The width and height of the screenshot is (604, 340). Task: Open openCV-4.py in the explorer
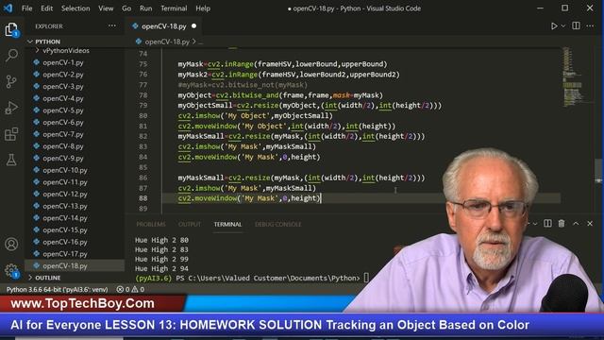click(x=63, y=98)
